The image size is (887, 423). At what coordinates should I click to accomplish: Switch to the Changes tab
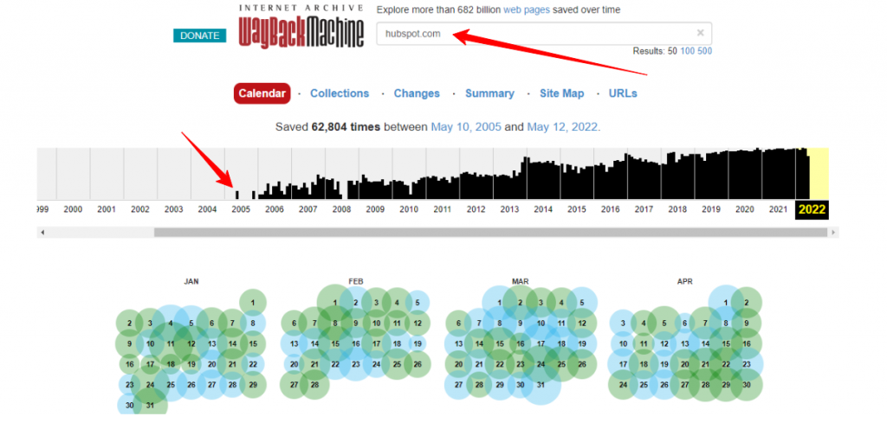pos(417,93)
